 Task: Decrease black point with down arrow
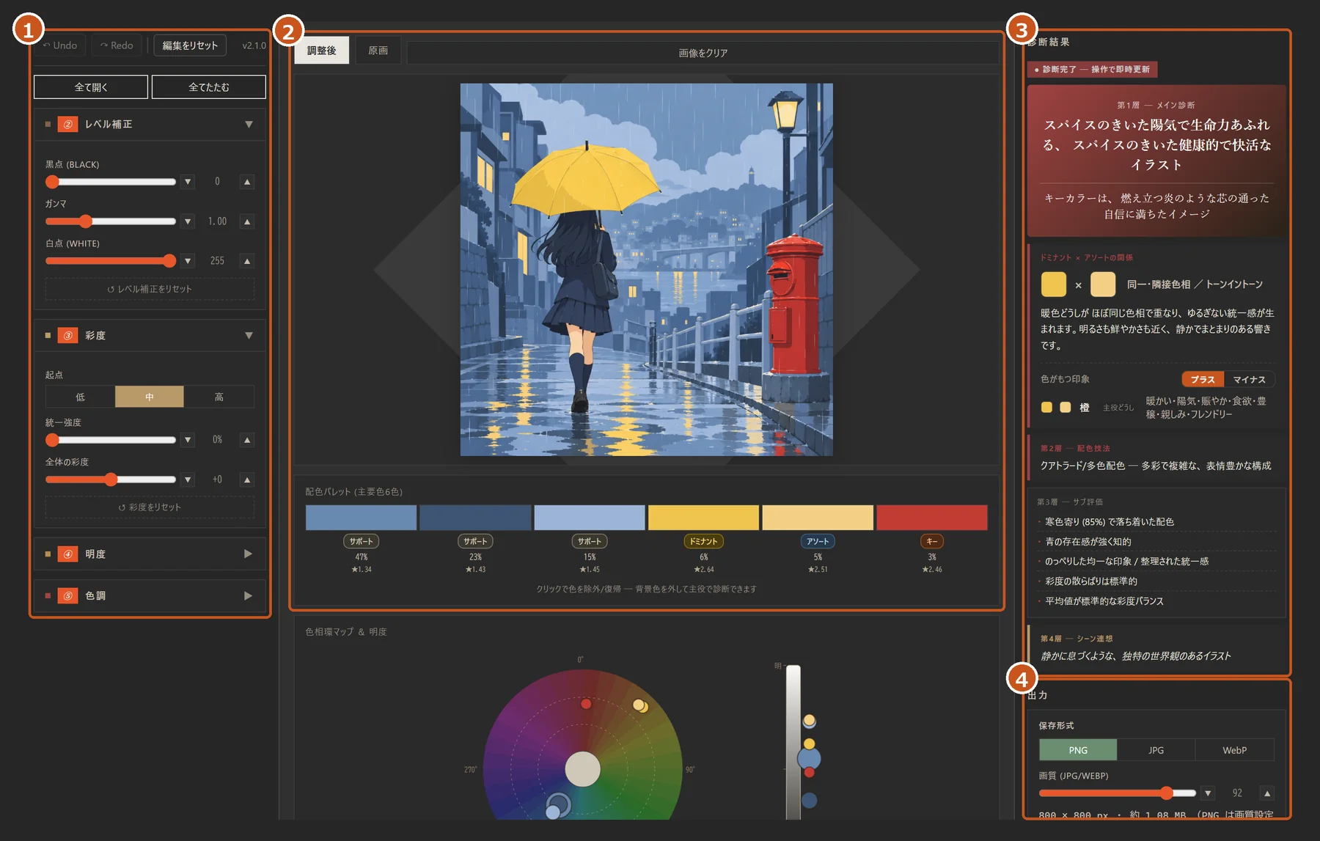click(188, 181)
